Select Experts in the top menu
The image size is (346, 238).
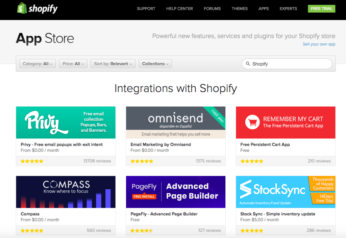(x=288, y=8)
